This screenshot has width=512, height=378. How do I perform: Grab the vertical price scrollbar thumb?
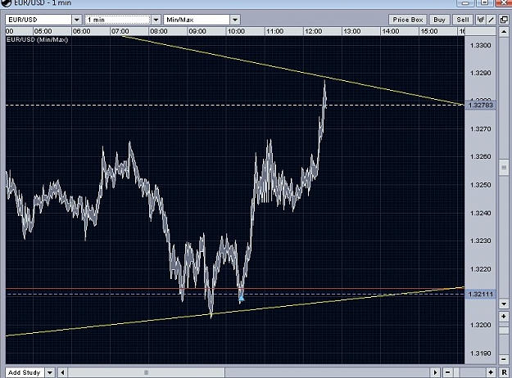point(504,167)
